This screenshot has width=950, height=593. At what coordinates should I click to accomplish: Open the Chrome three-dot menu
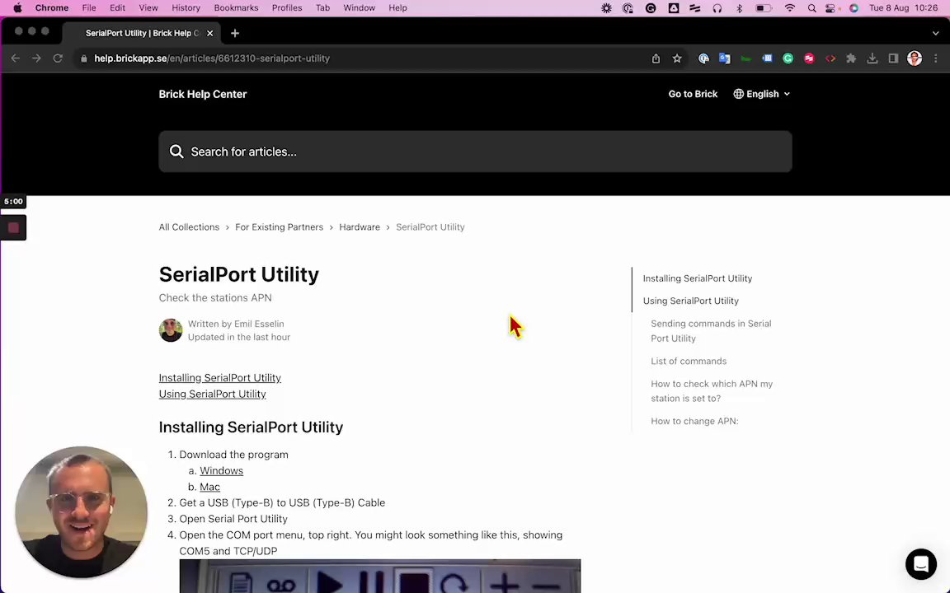pyautogui.click(x=935, y=58)
